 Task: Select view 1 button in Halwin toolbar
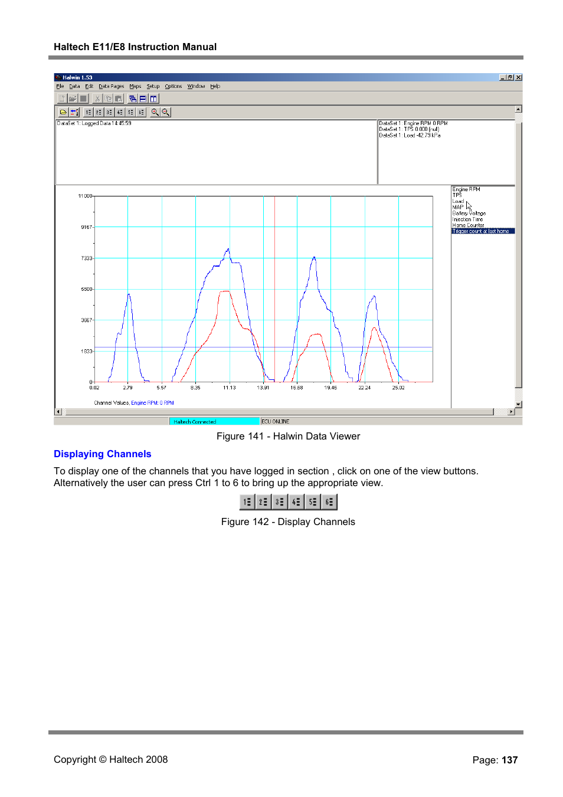(88, 112)
